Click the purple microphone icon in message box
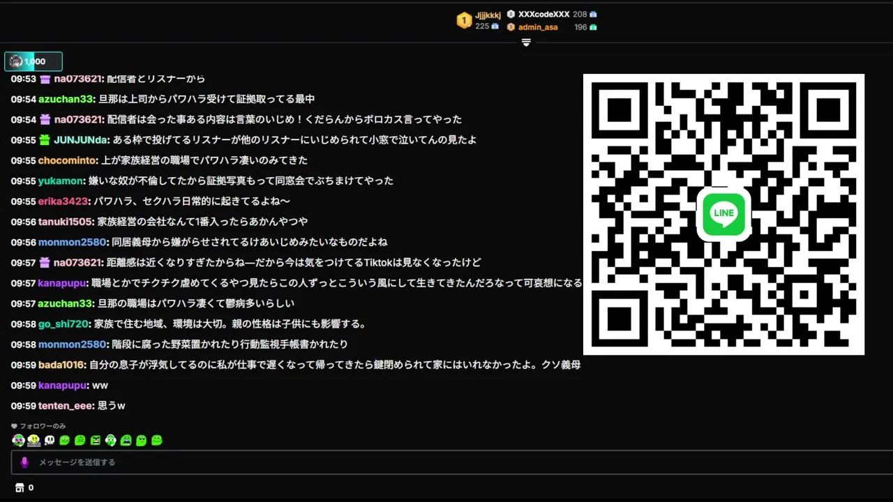 pos(24,462)
